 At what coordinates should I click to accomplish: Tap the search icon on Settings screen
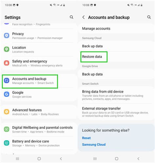(72, 17)
